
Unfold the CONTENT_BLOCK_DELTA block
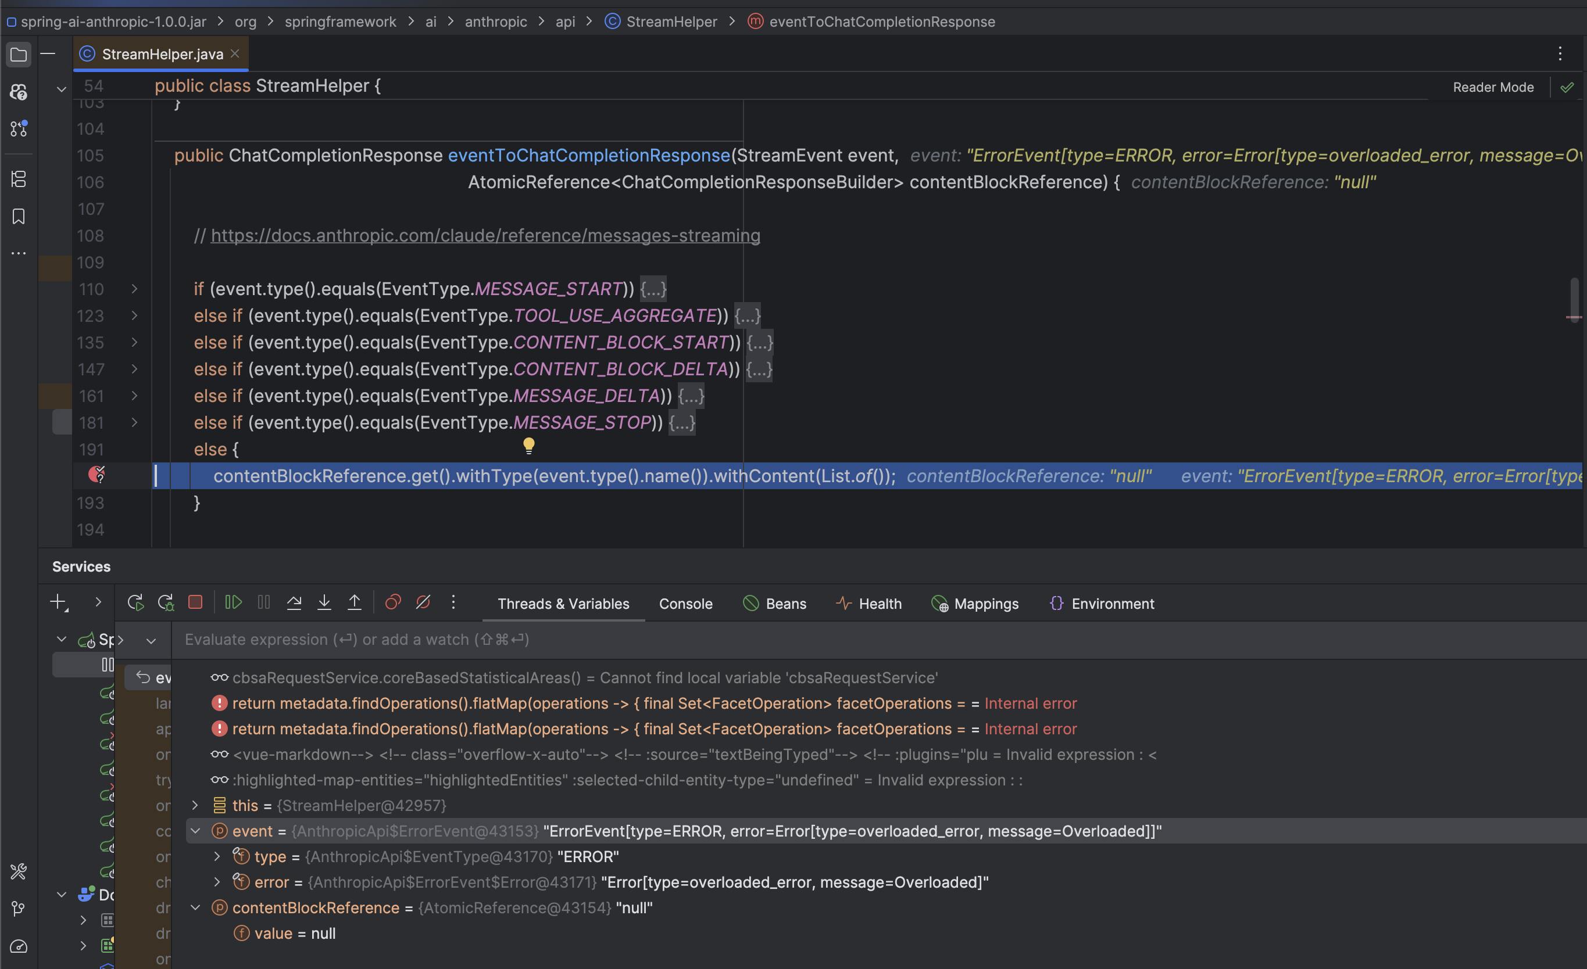(x=134, y=369)
